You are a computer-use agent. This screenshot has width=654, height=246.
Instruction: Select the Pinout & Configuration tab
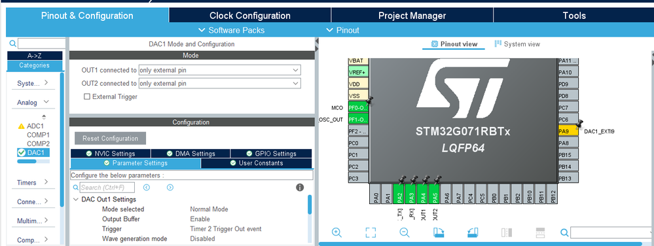tap(87, 16)
